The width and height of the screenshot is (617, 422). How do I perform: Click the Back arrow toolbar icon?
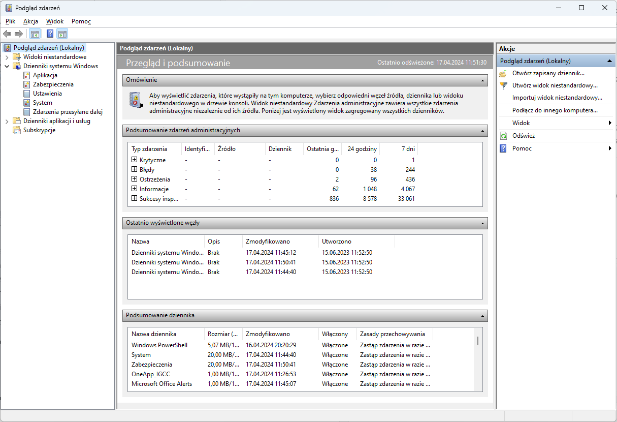(x=7, y=34)
